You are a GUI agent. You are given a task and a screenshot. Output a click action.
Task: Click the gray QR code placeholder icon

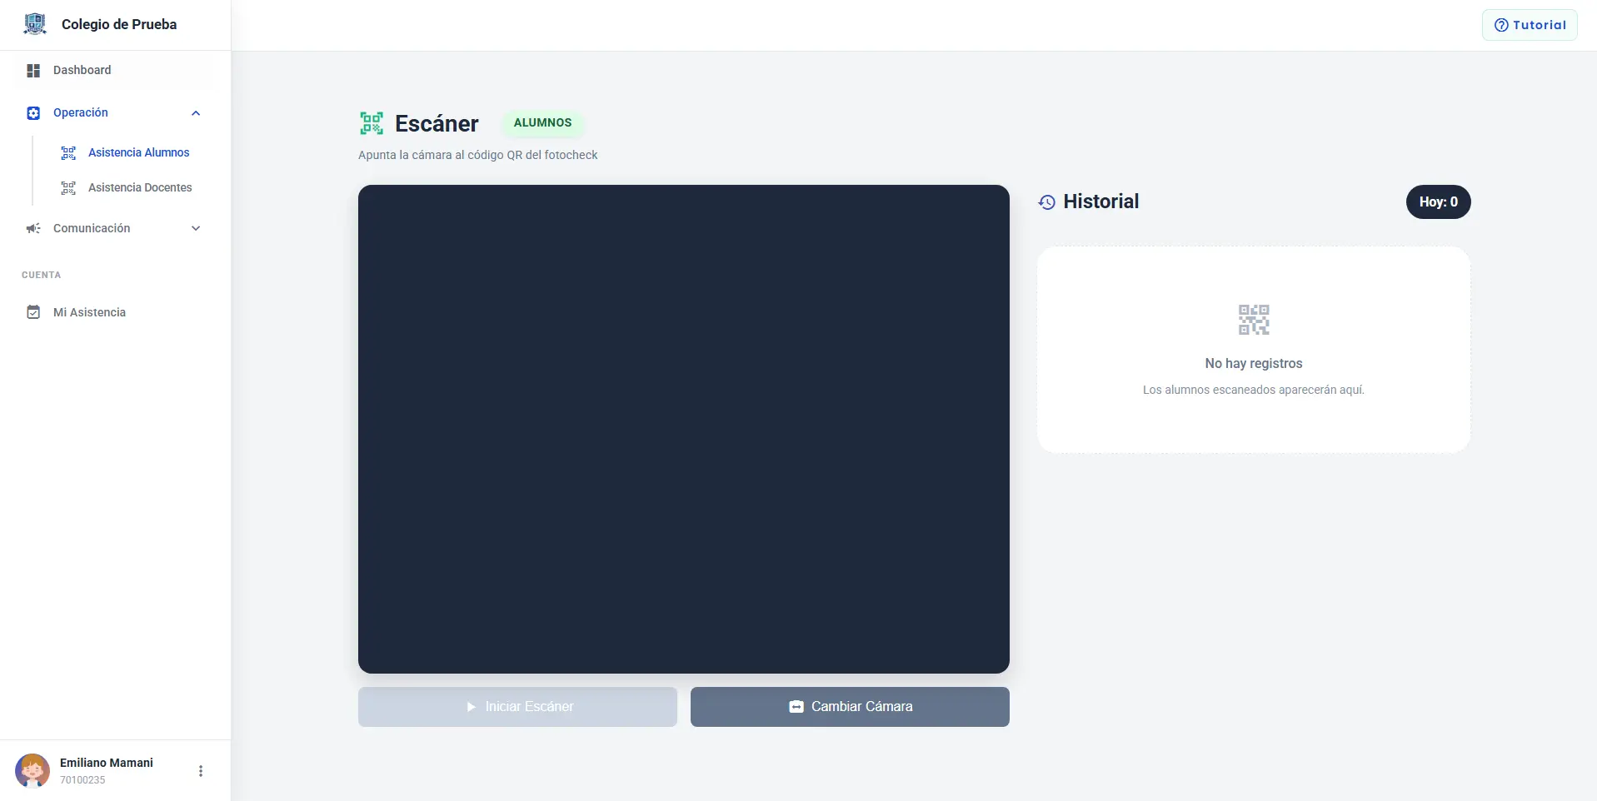pos(1254,320)
